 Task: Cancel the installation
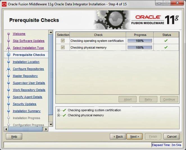pos(172,137)
